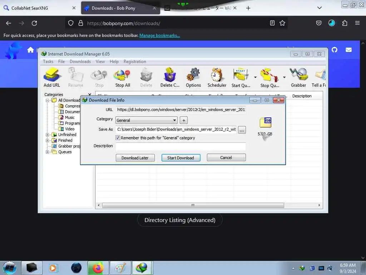Click the mail envelope icon on page
366x275 pixels.
348,50
